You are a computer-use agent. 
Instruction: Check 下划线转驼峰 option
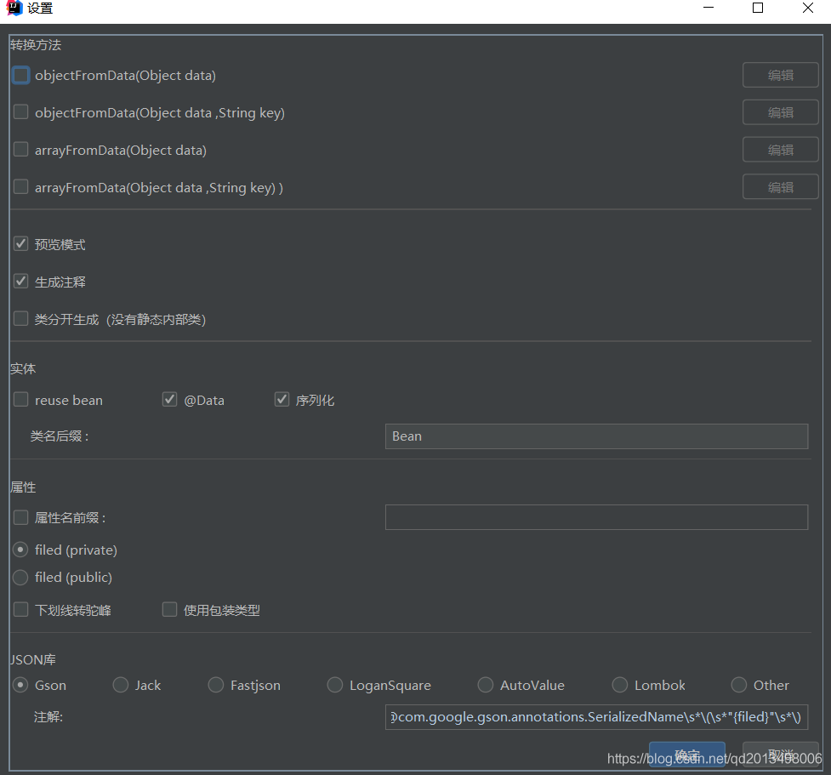pyautogui.click(x=20, y=610)
